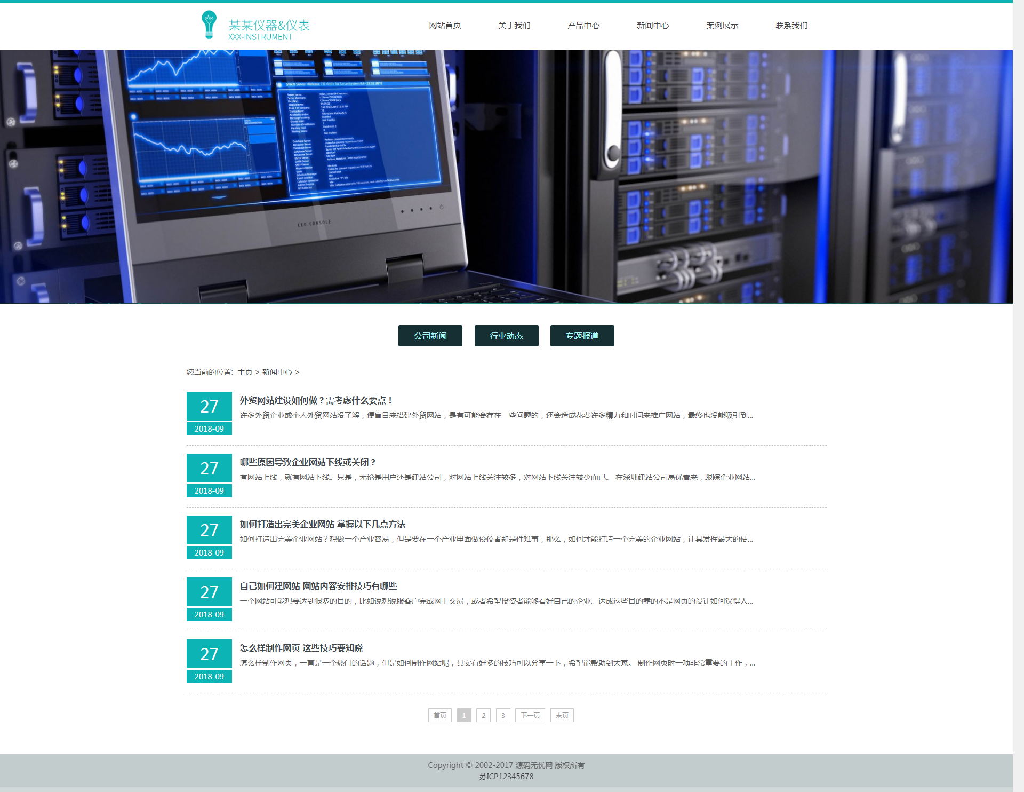
Task: Go to 关于我们 in the navigation bar
Action: [x=514, y=25]
